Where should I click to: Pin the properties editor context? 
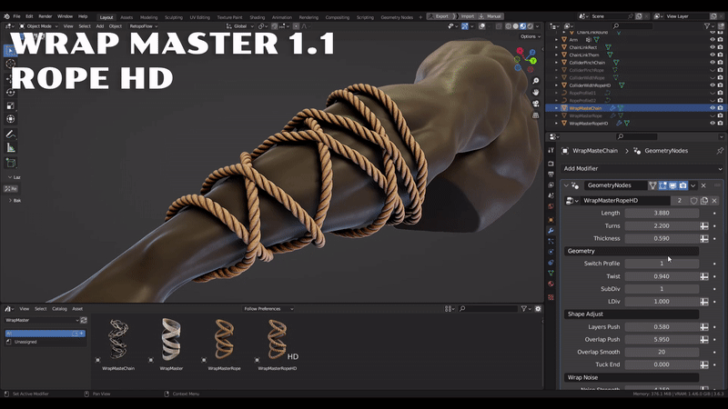click(720, 151)
